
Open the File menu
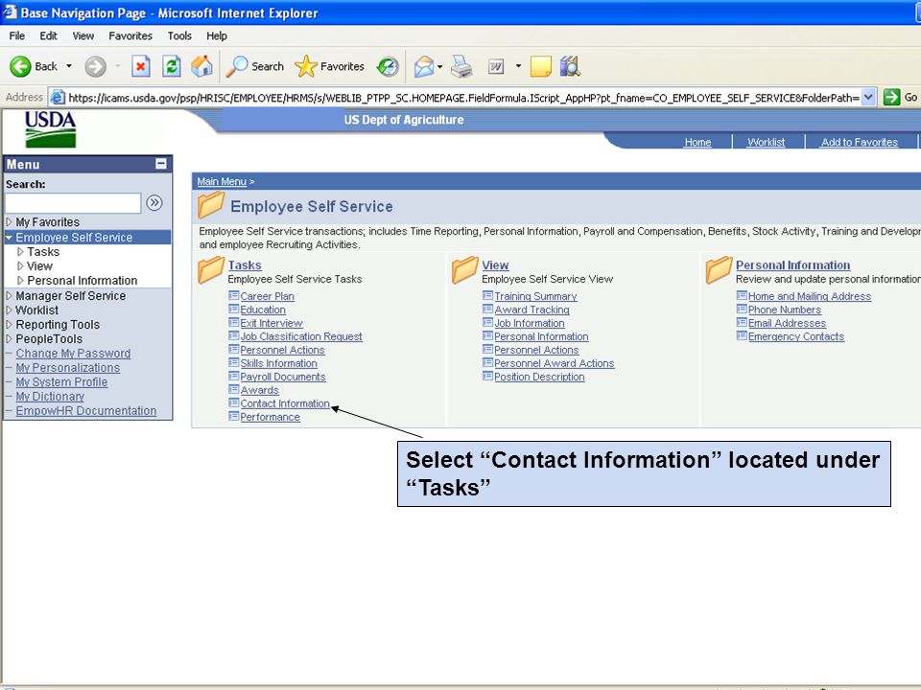17,35
